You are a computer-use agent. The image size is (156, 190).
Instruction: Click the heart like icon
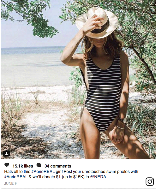[x=7, y=165]
